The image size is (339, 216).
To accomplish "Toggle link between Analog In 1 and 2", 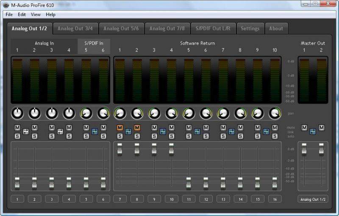I will [25, 132].
